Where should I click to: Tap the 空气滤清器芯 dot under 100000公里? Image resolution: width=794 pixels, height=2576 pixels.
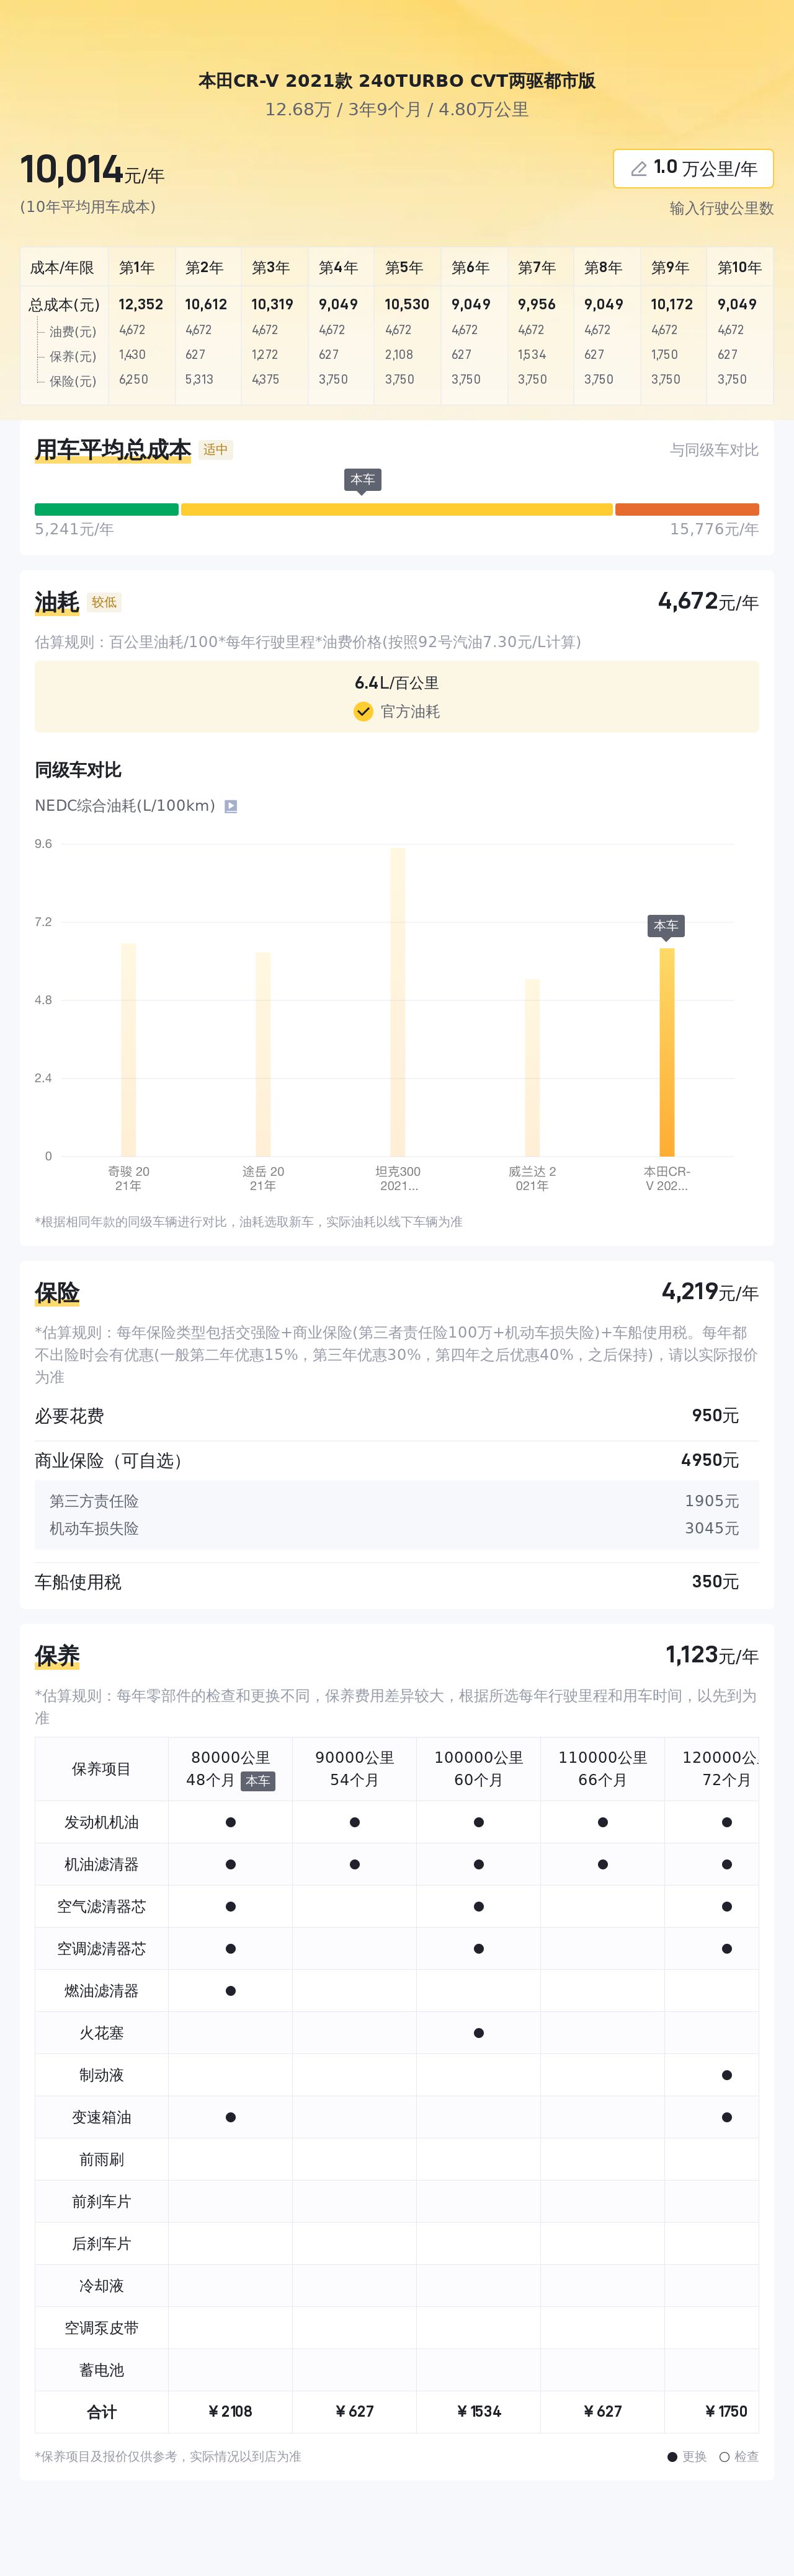[479, 1906]
